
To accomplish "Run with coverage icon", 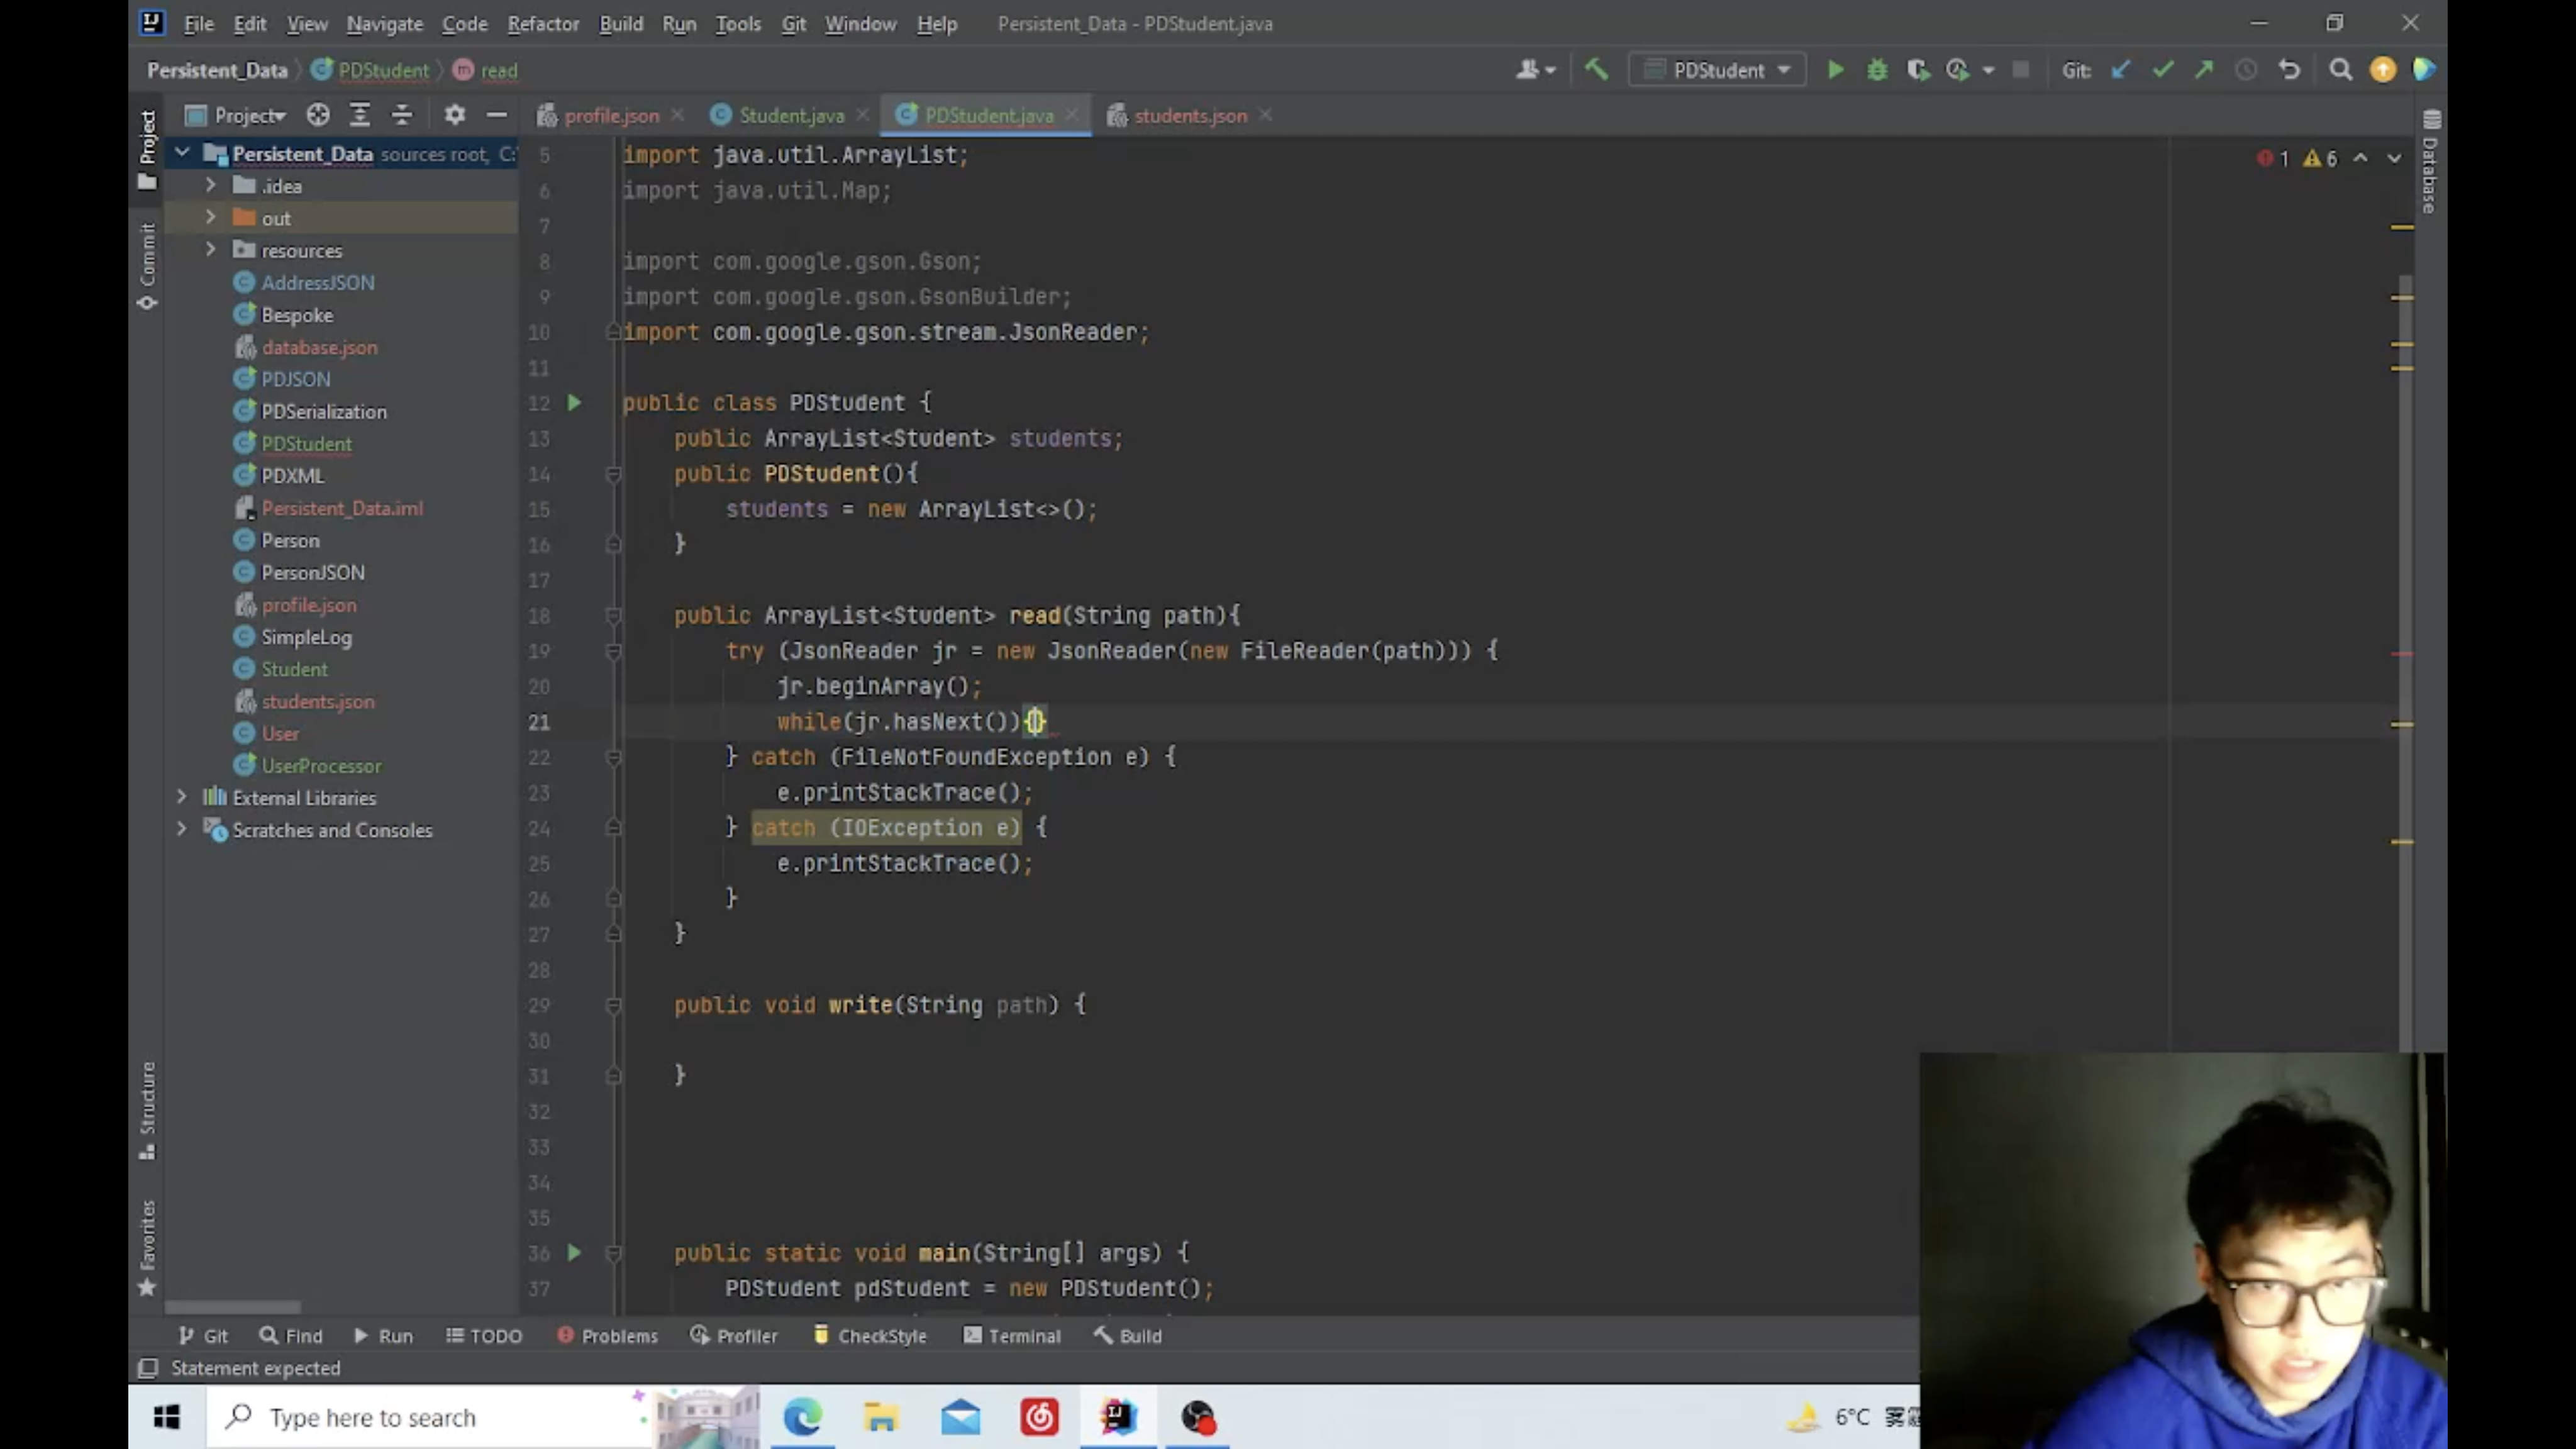I will point(1918,70).
